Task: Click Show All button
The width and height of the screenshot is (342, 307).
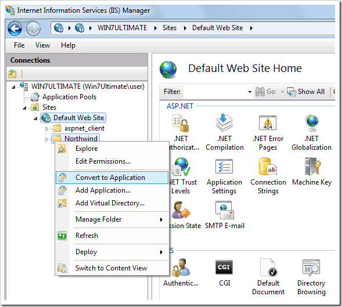Action: (x=305, y=92)
